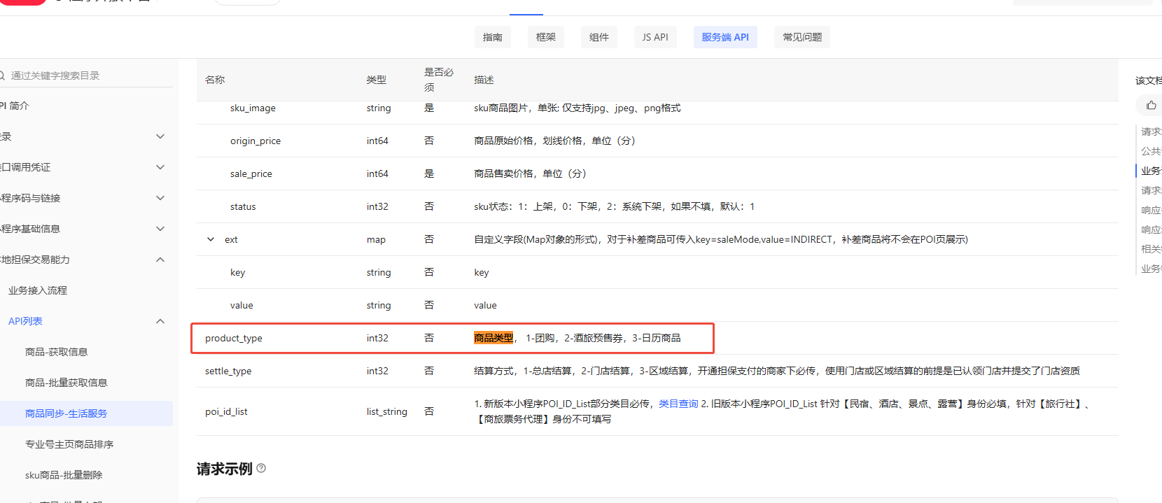
Task: Collapse the 担保交易能力 sidebar section
Action: (160, 260)
